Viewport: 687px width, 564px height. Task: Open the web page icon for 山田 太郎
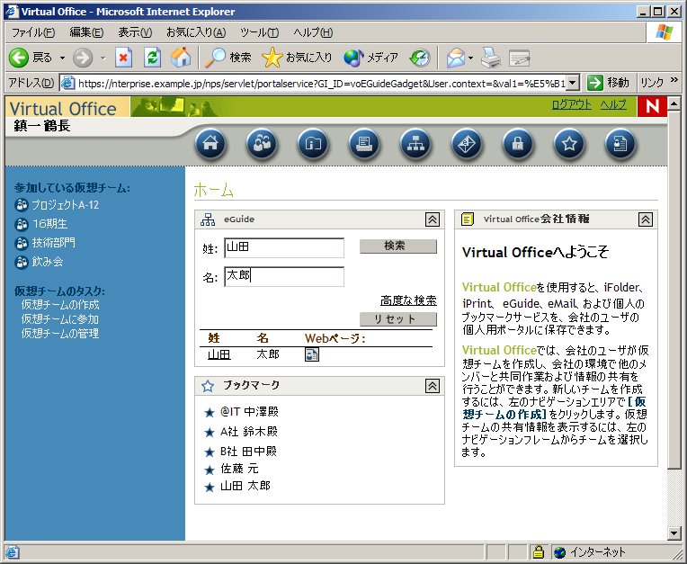tap(311, 354)
